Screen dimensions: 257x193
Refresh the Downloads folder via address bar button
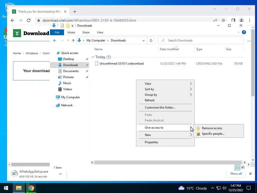[151, 40]
